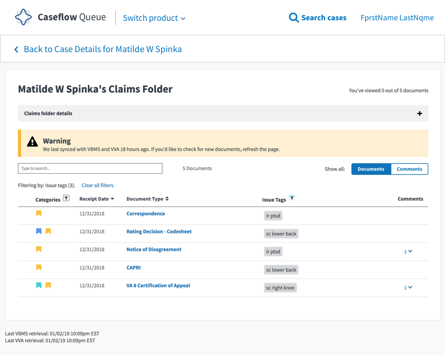Click Matilde W Spinka's Claims Folder heading
445x355 pixels.
[96, 89]
